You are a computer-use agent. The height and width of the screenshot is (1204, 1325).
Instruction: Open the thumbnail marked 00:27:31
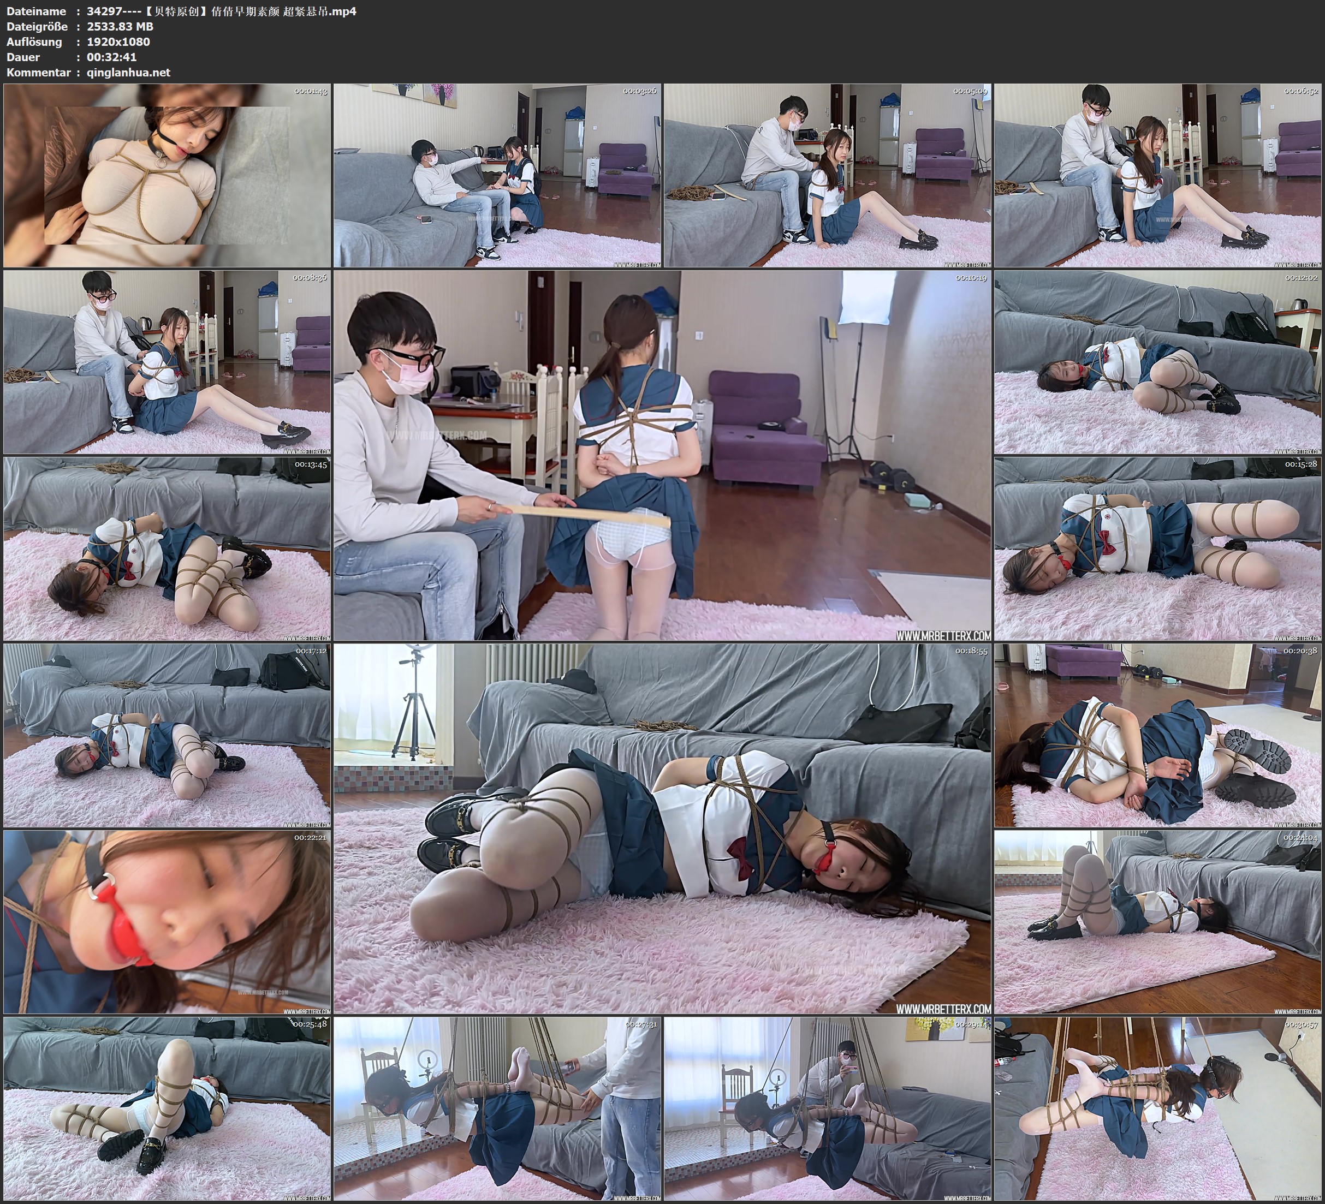point(497,1110)
